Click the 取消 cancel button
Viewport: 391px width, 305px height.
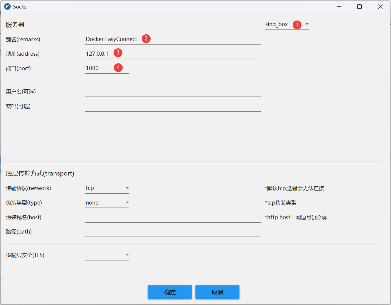(217, 292)
